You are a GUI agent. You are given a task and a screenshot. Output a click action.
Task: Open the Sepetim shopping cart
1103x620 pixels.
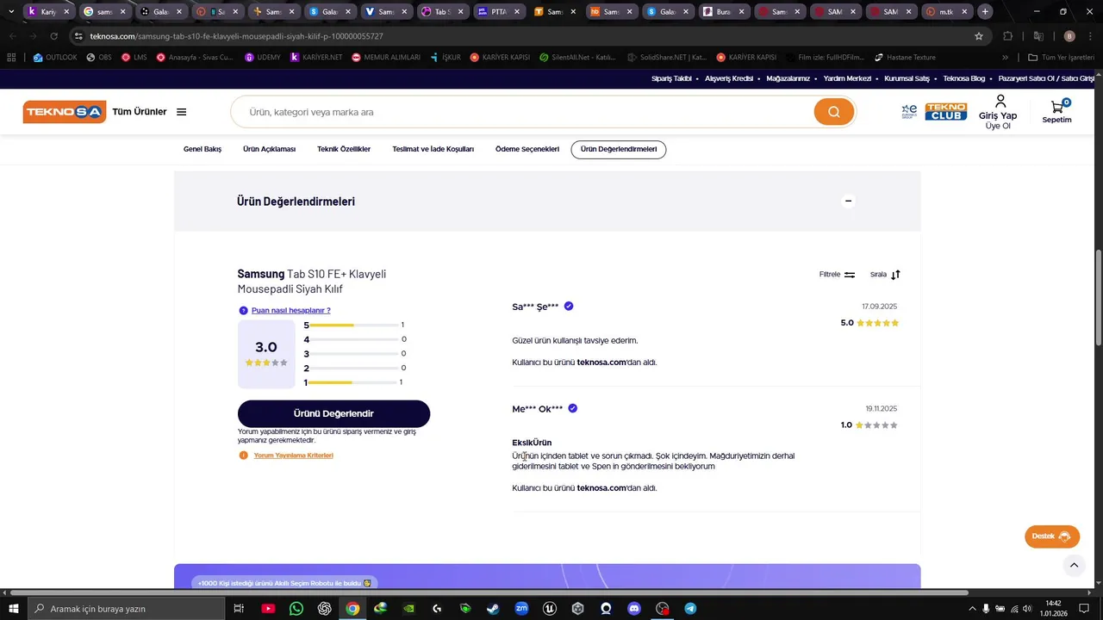(1056, 112)
